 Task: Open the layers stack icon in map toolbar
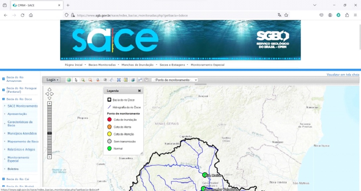point(133,80)
